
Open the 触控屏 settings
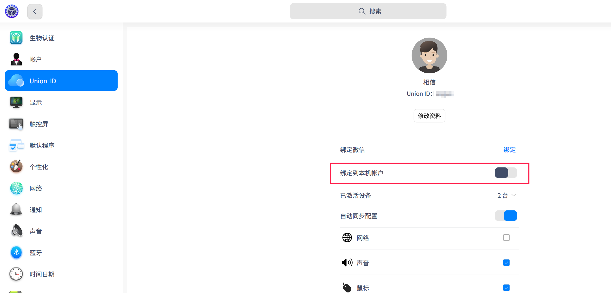point(39,124)
